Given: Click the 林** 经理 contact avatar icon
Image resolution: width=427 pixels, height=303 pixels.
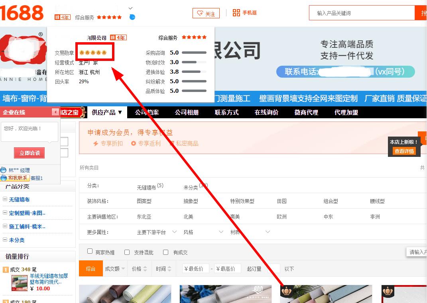Looking at the screenshot, I should [x=4, y=170].
